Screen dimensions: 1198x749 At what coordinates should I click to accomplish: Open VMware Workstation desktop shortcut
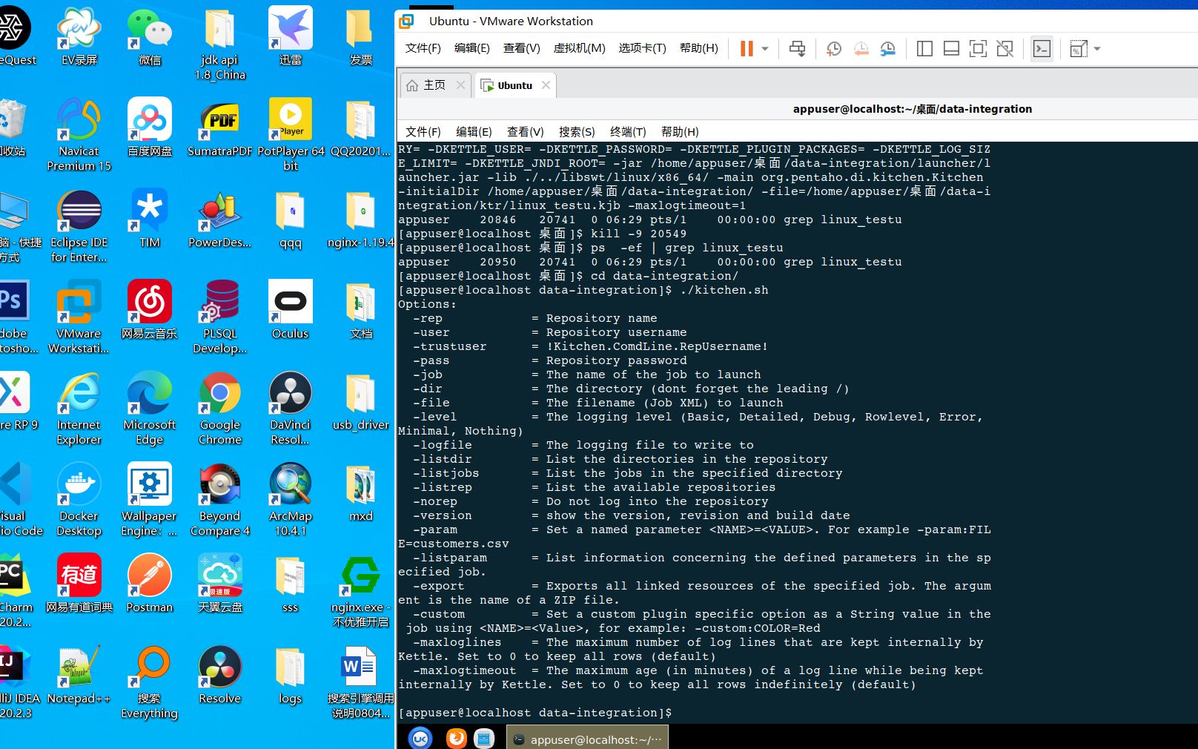(79, 317)
